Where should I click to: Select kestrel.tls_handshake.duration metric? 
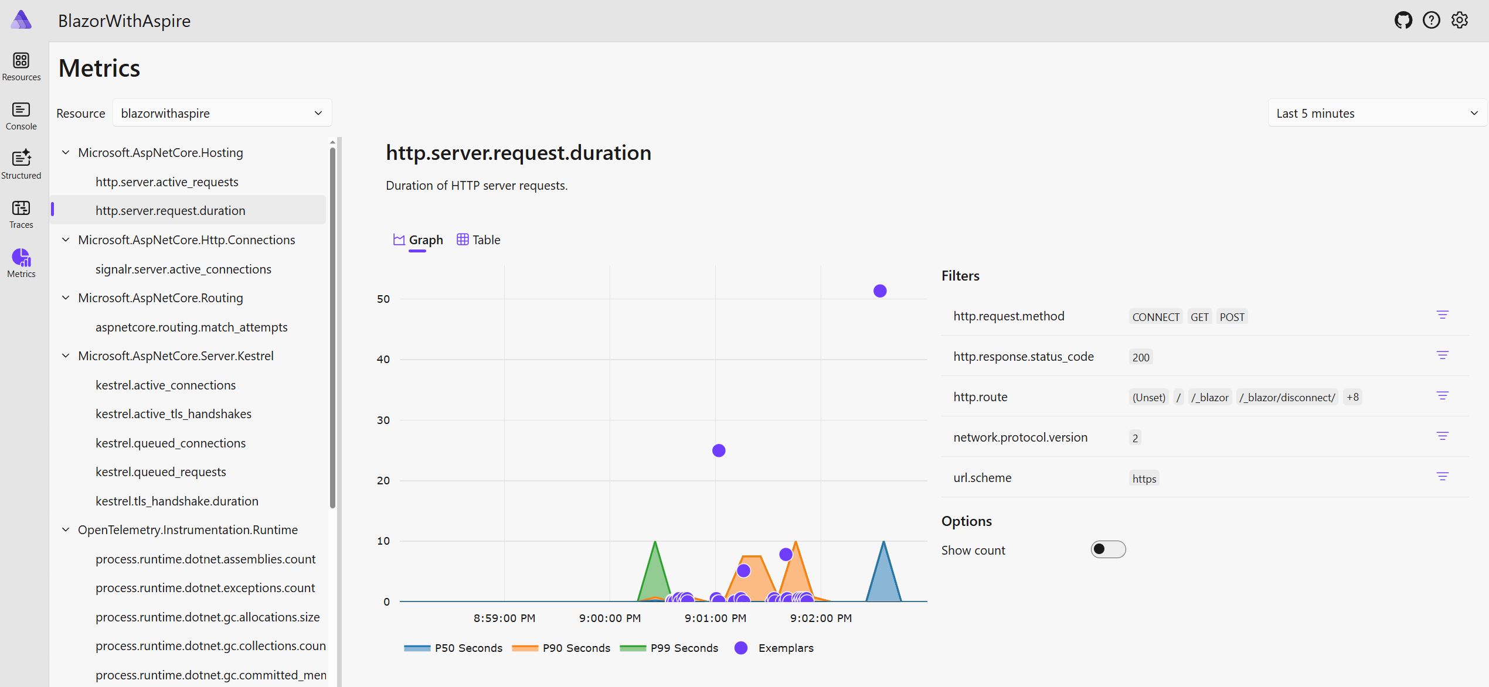point(177,501)
